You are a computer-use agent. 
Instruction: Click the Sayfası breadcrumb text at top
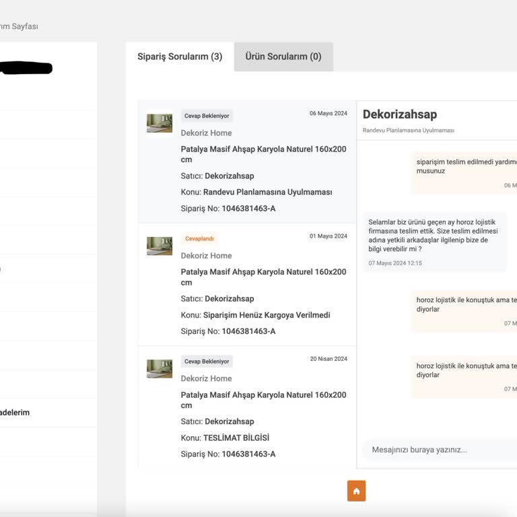point(23,26)
